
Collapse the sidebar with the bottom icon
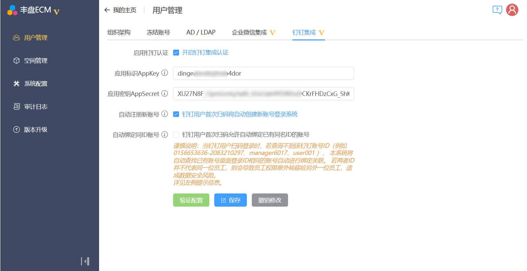(x=85, y=261)
